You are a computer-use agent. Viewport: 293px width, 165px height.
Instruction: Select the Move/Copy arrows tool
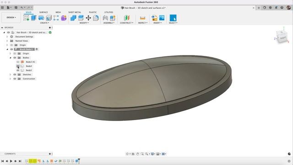88,18
